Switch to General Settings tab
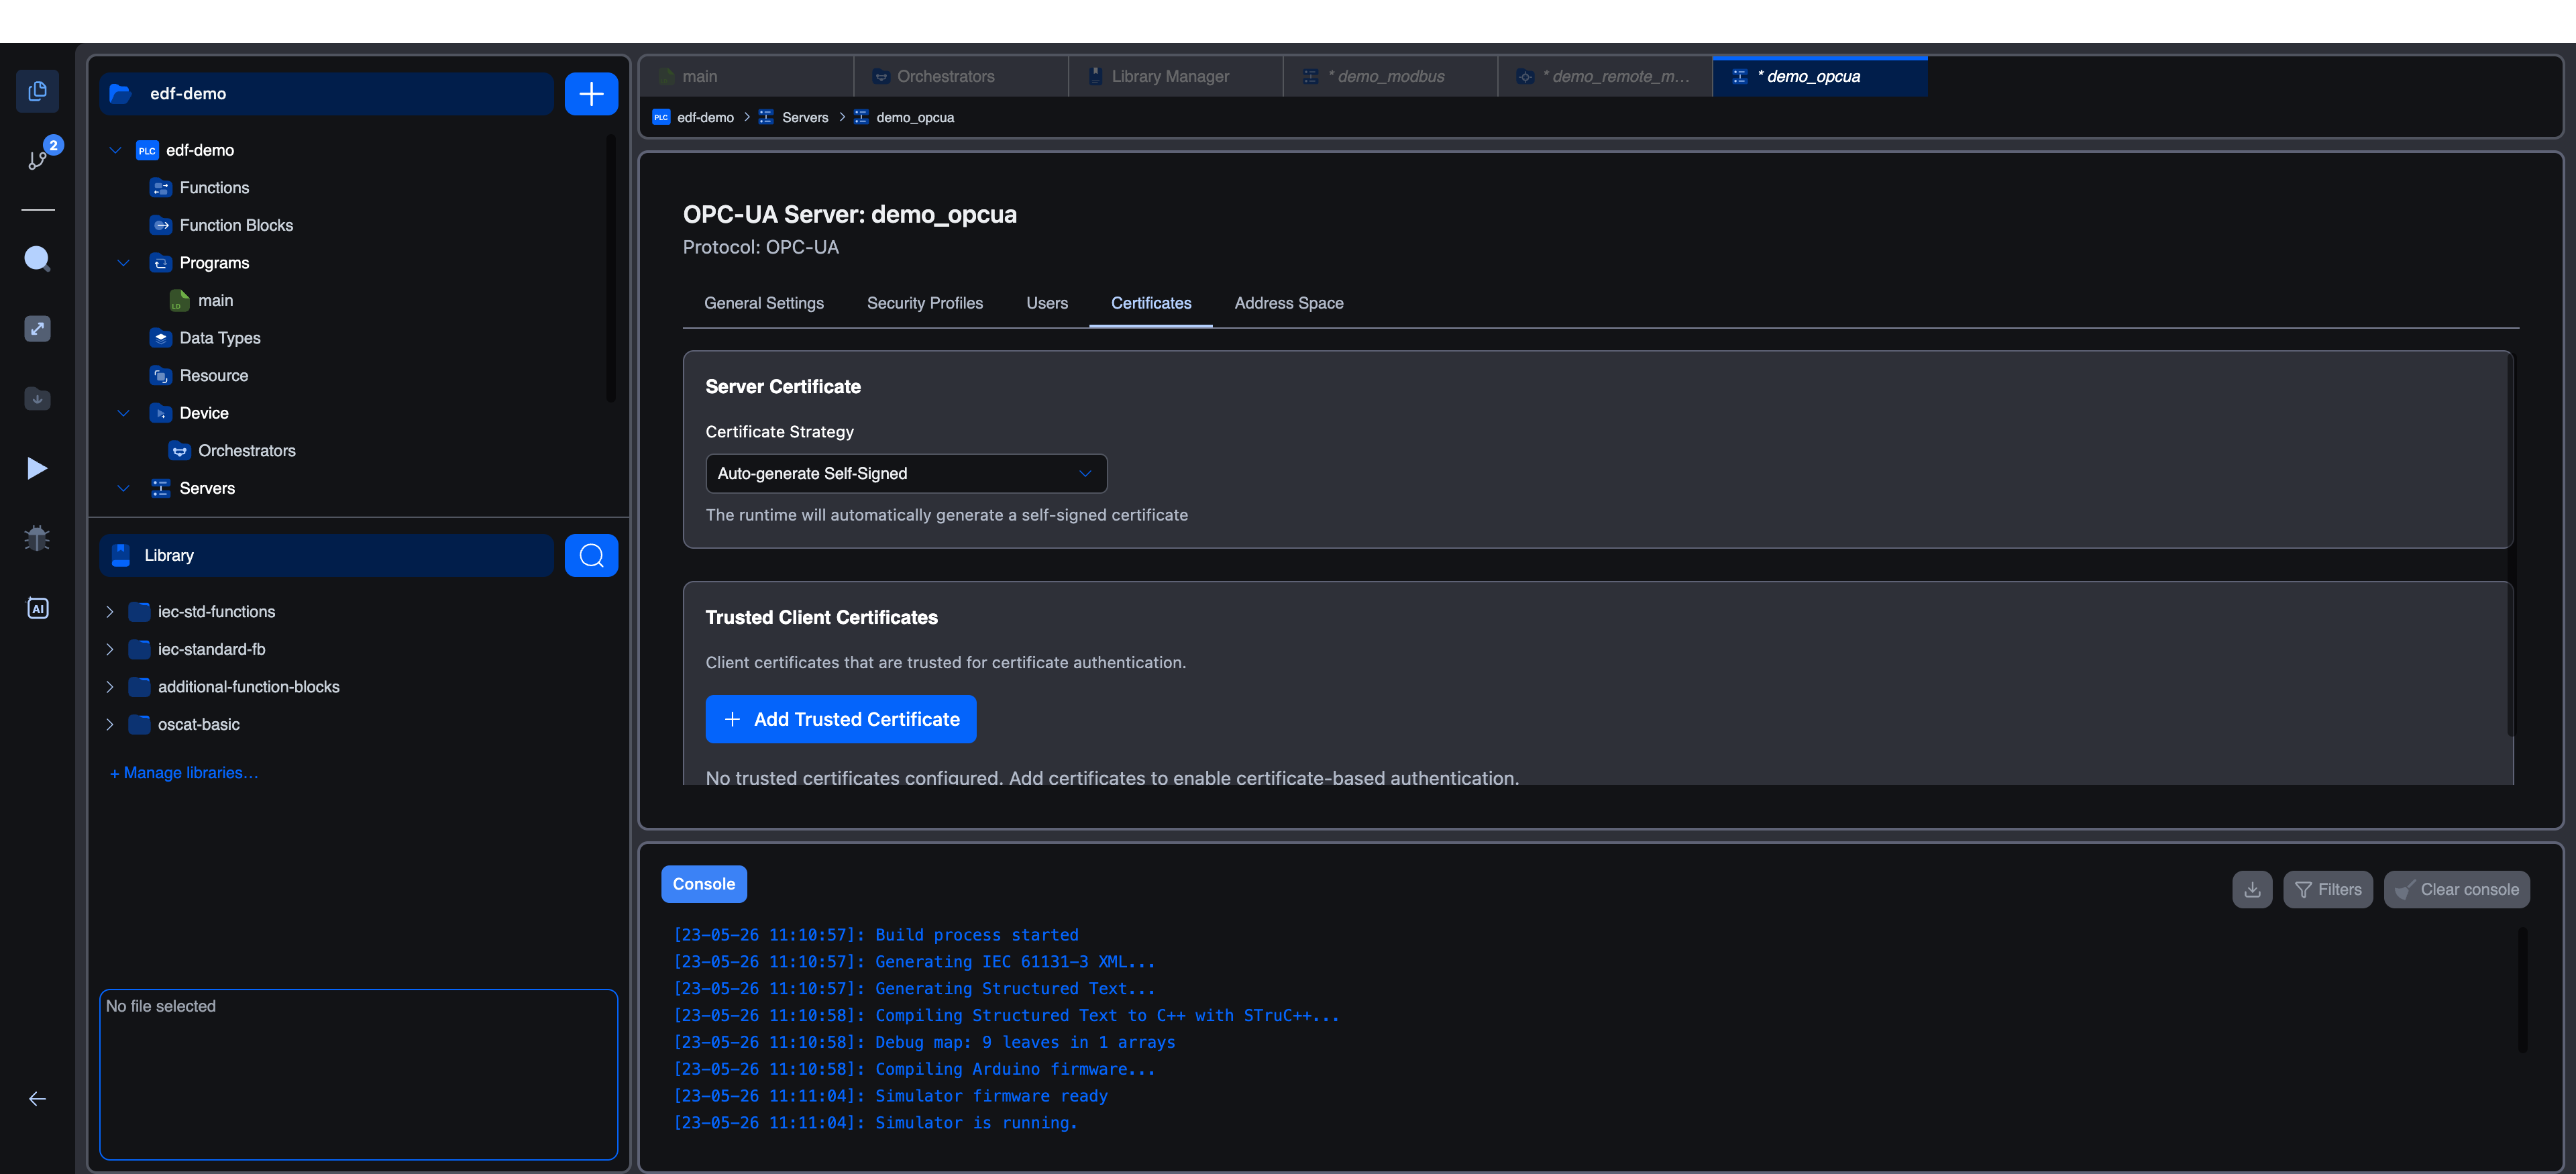 pos(764,303)
